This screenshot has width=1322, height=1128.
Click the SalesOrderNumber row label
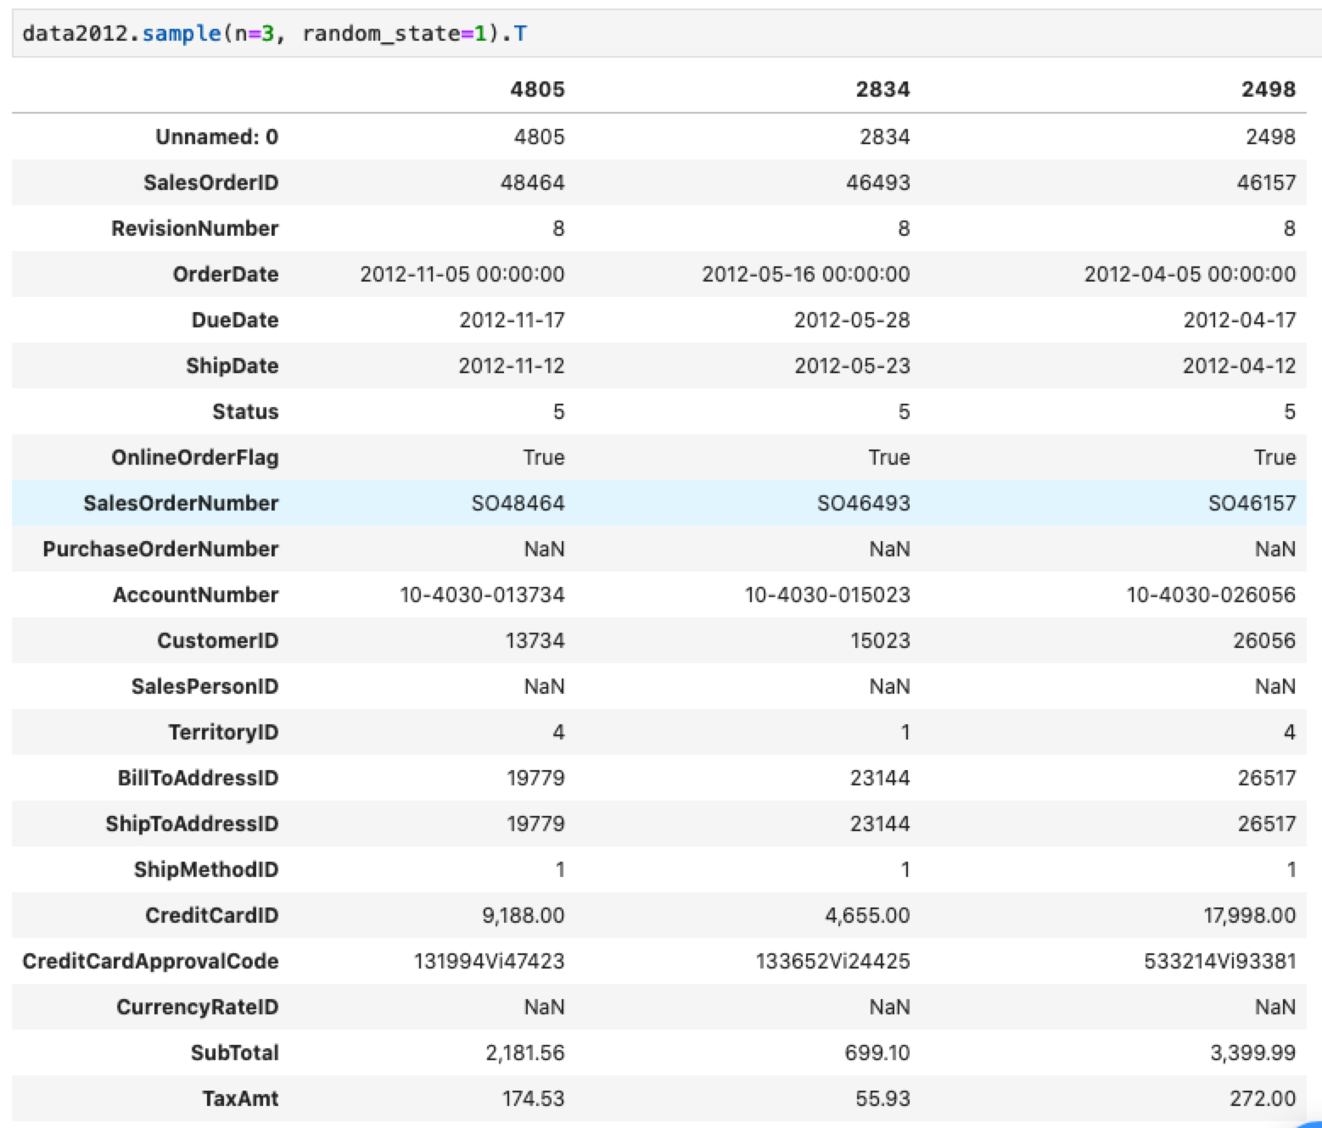click(x=181, y=504)
